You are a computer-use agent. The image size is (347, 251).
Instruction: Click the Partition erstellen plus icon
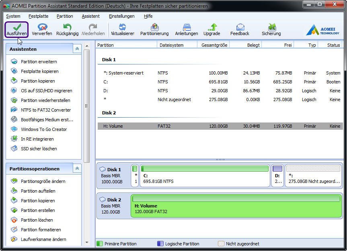14,210
